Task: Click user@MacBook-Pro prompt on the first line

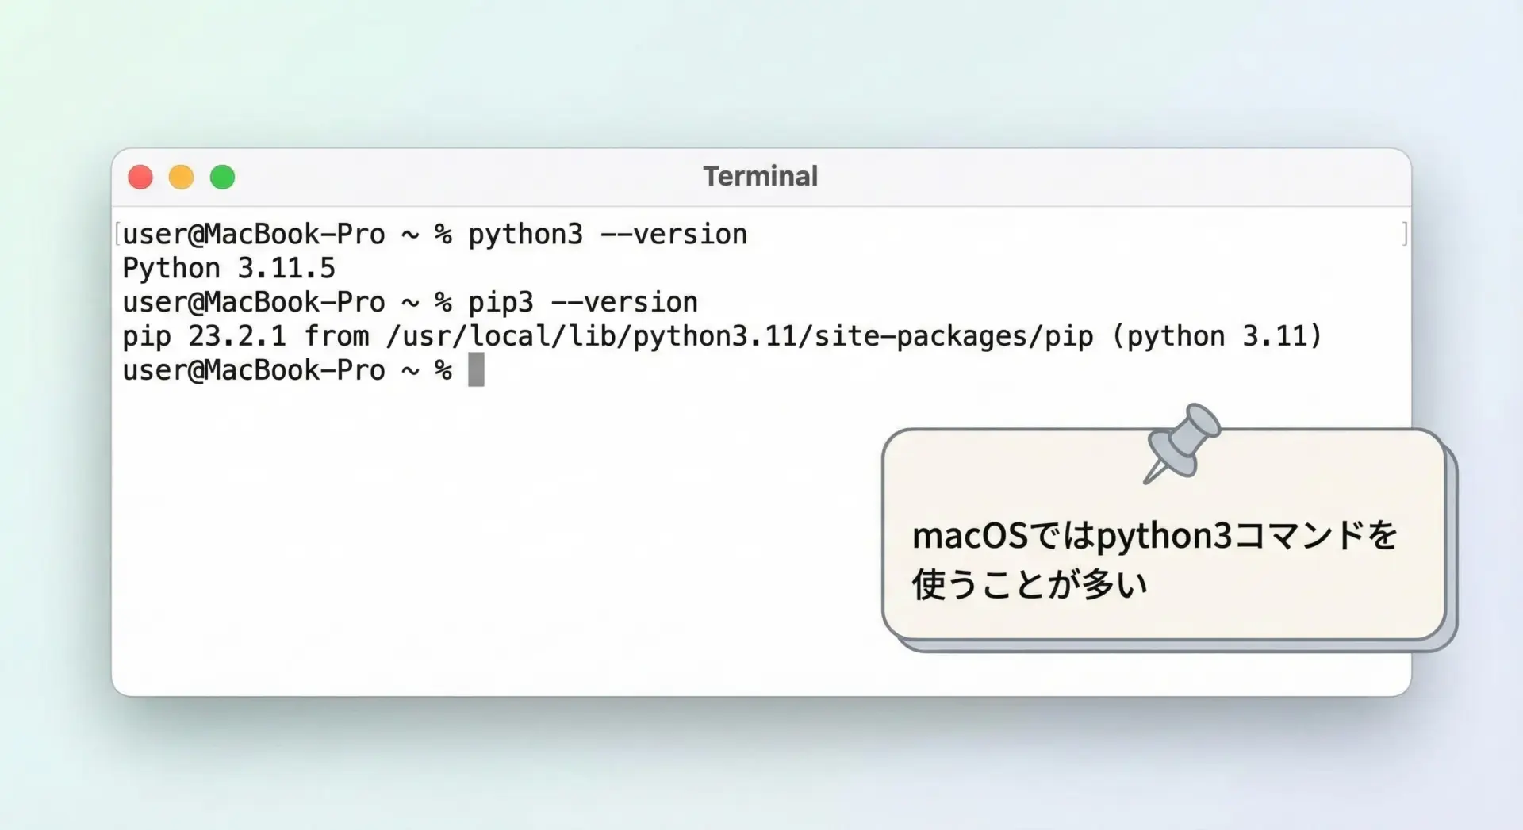Action: (254, 235)
